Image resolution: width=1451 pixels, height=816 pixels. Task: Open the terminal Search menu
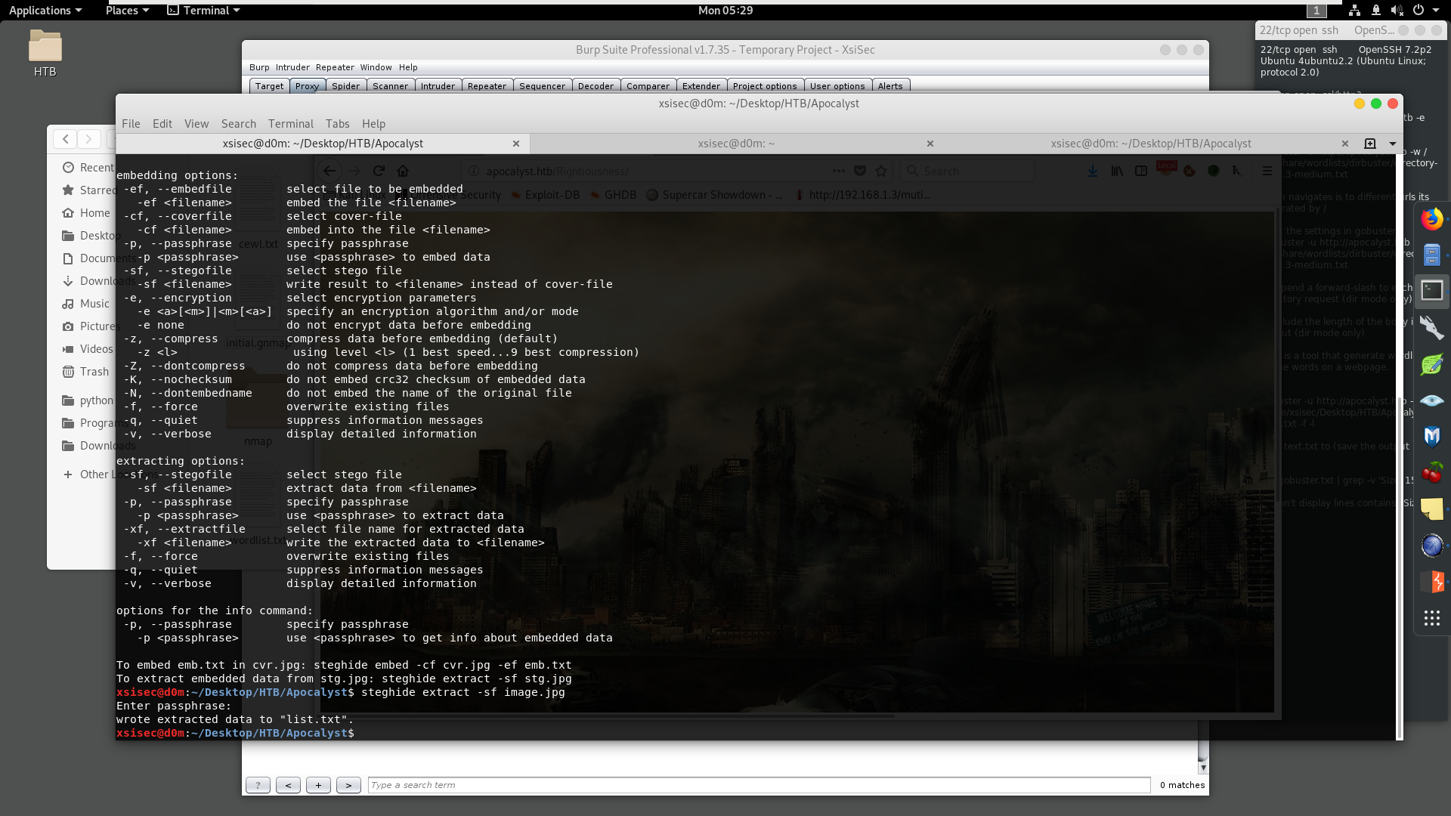[239, 124]
